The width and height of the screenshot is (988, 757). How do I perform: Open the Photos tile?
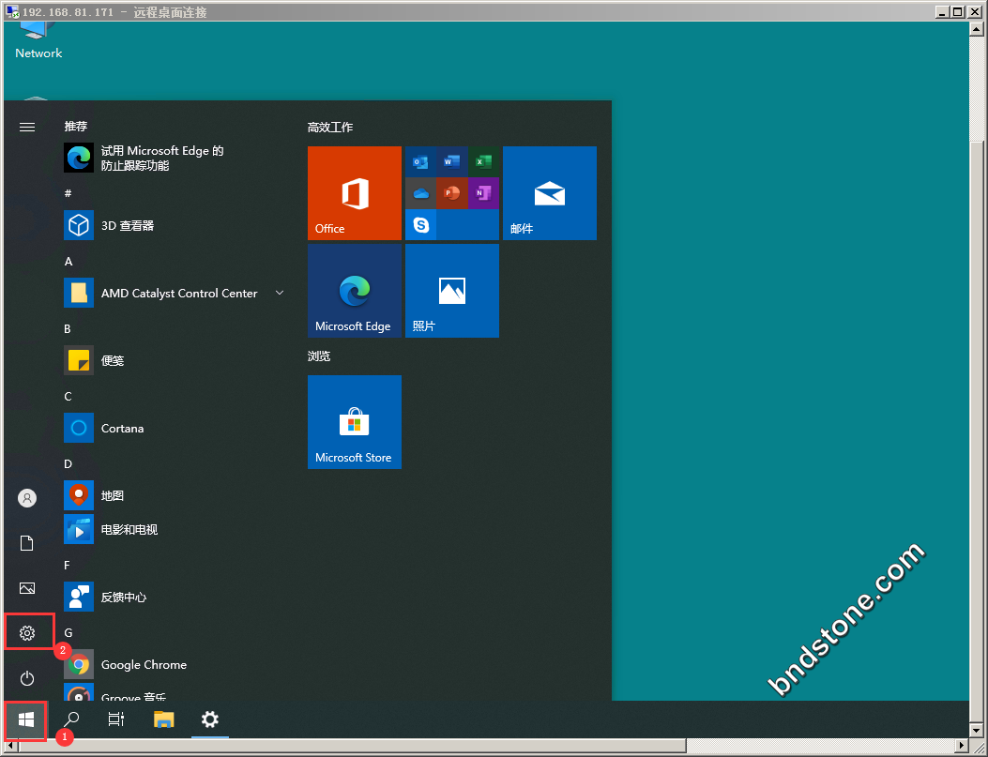click(451, 291)
